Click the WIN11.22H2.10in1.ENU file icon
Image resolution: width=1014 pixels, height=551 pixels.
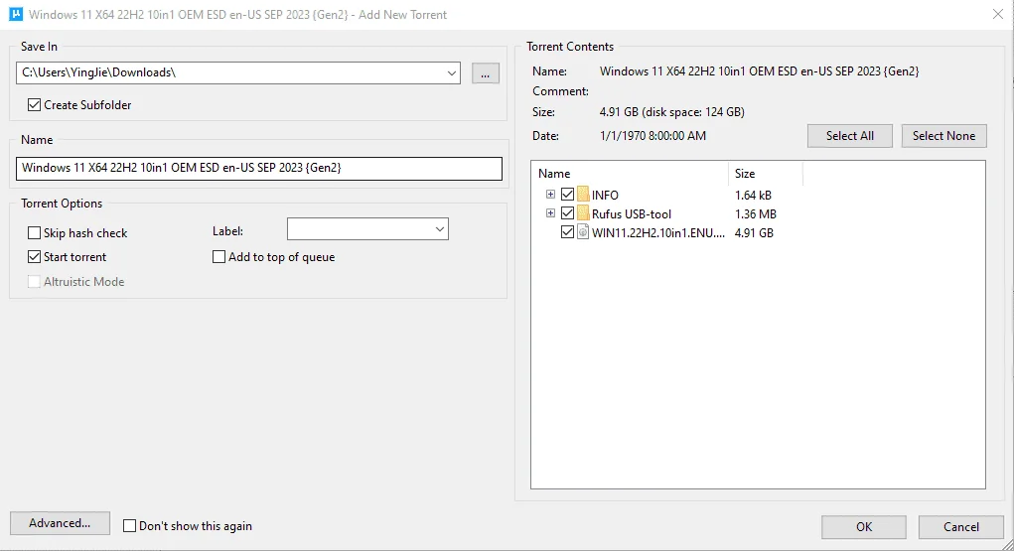tap(583, 232)
